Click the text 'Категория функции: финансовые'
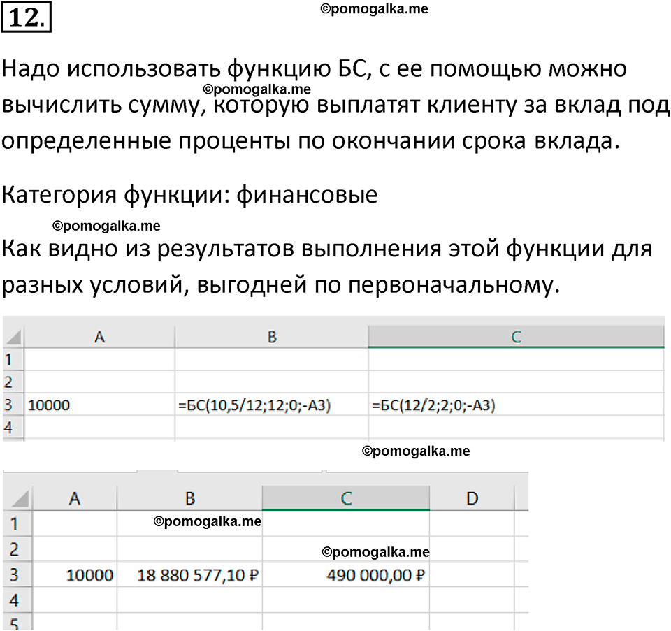Viewport: 671px width, 631px height. click(189, 195)
